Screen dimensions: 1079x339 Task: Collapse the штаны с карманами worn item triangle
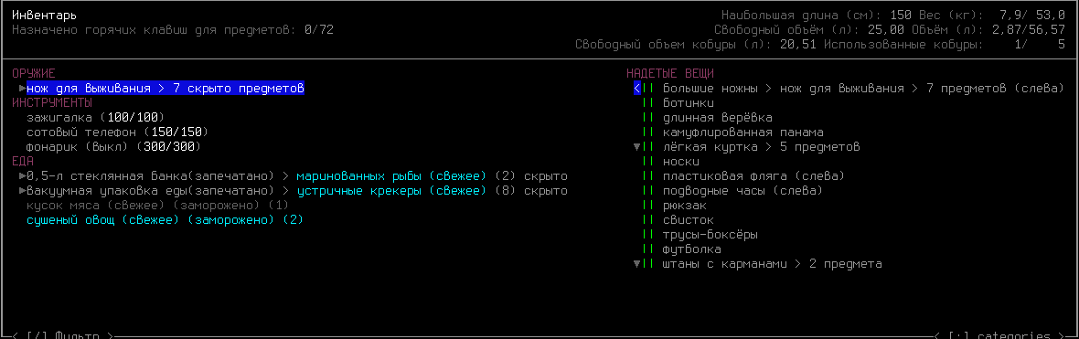636,264
